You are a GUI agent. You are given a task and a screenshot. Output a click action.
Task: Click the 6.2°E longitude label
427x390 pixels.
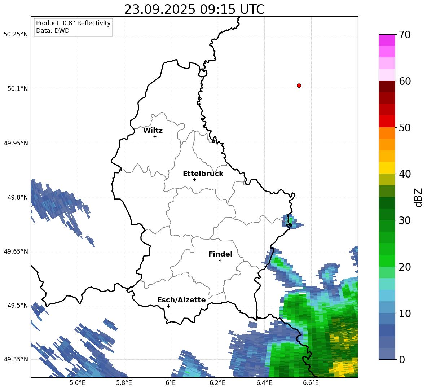coord(217,383)
